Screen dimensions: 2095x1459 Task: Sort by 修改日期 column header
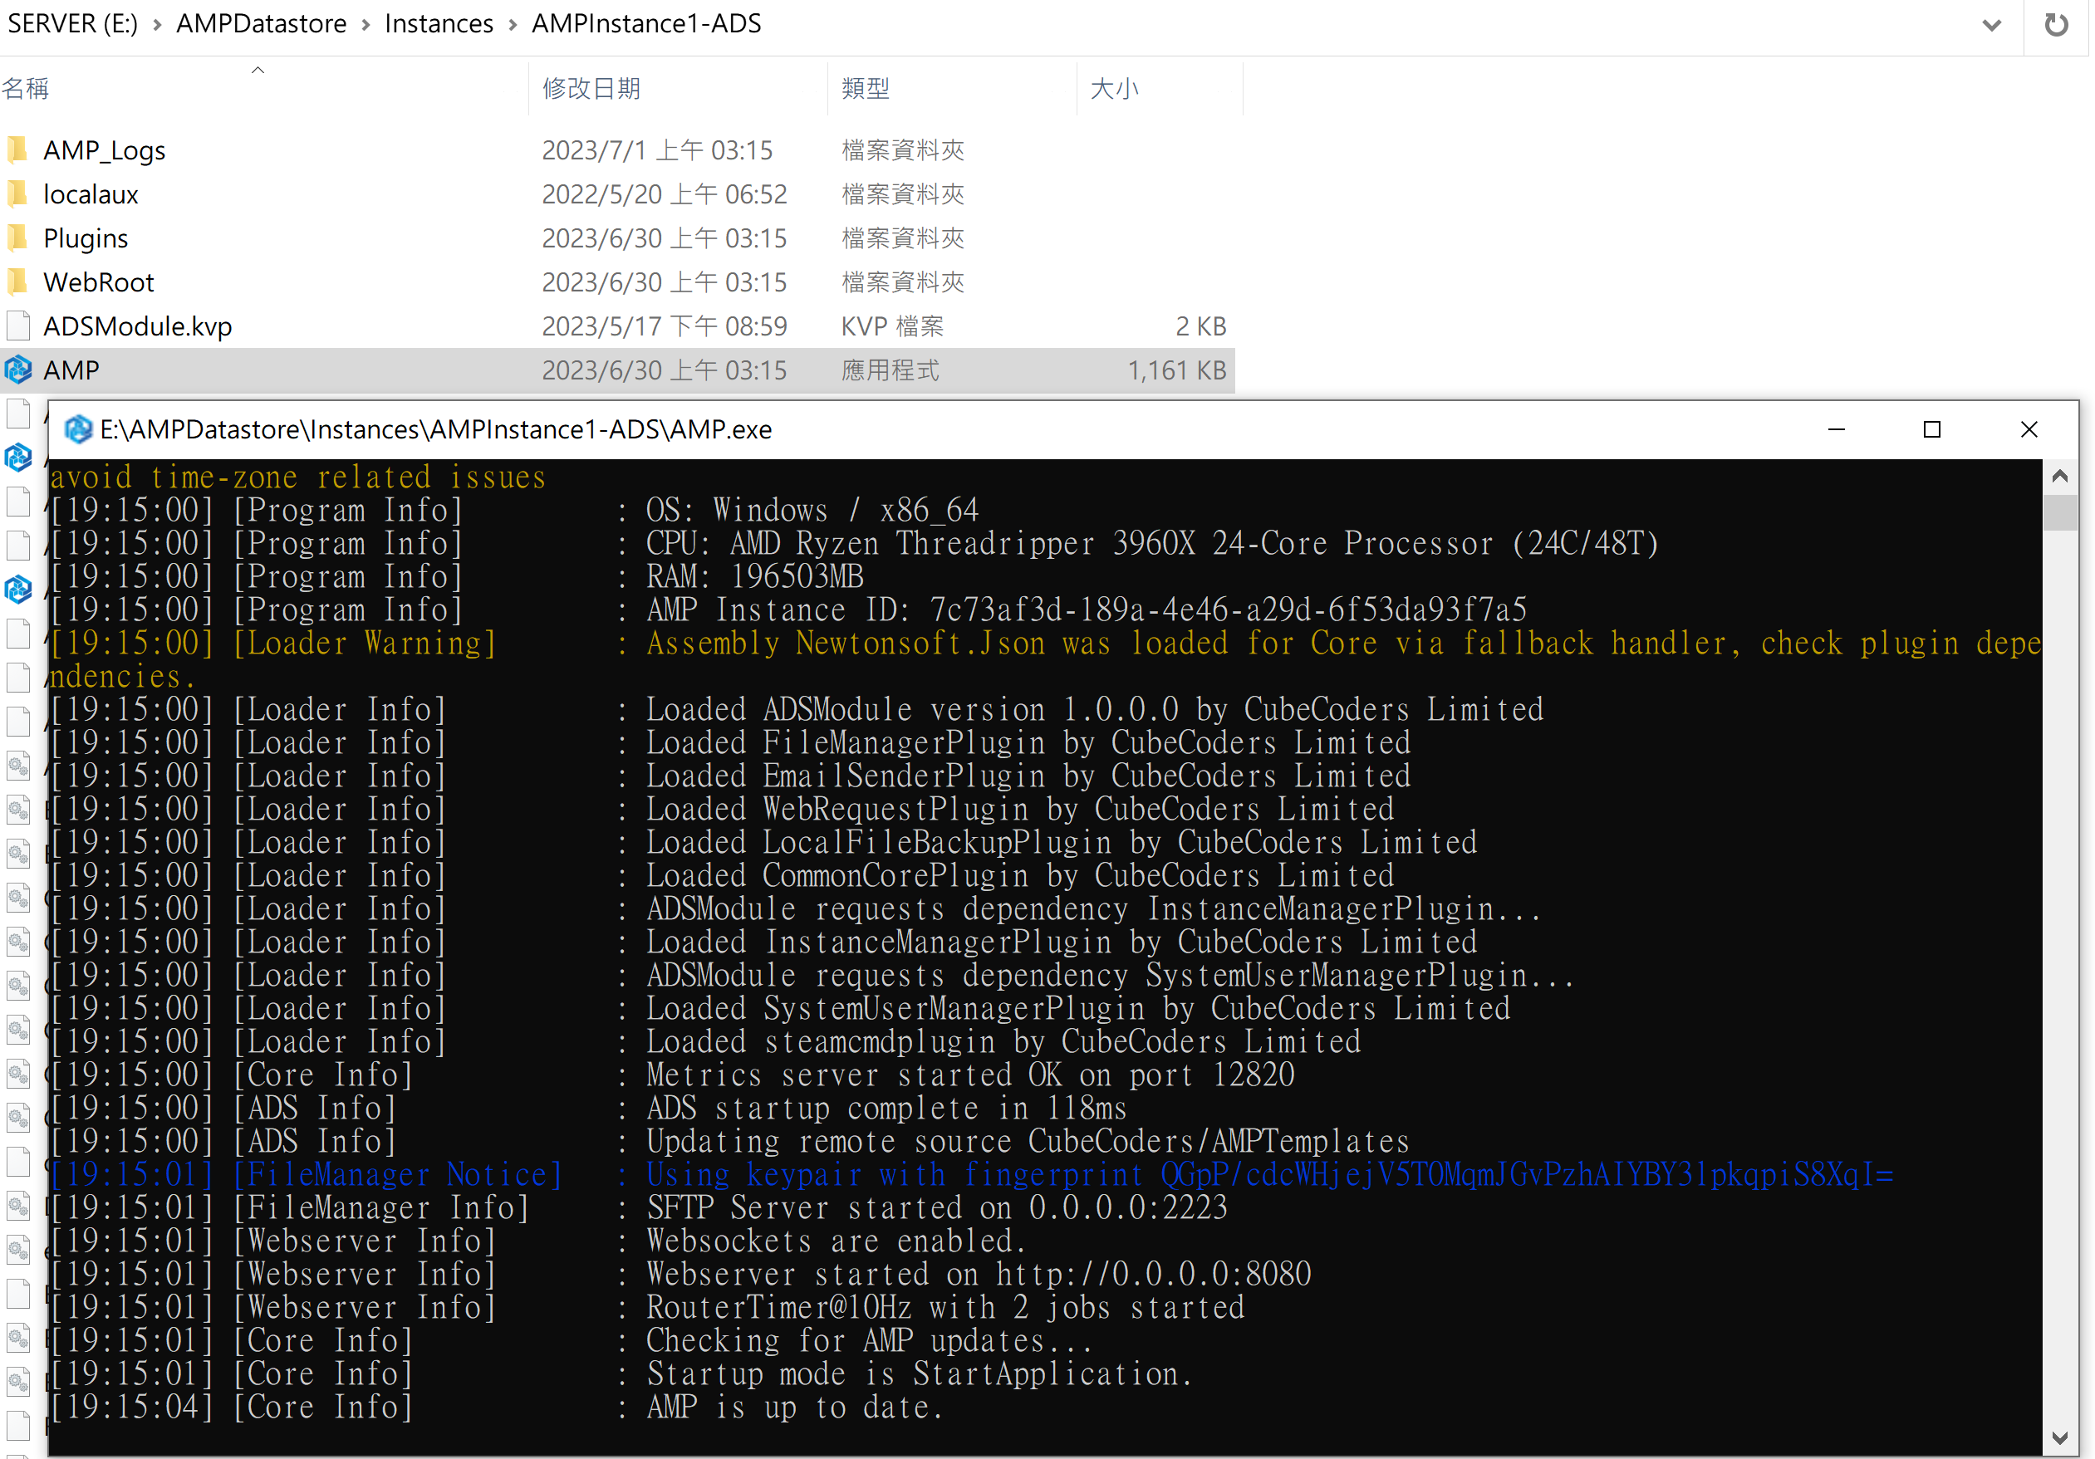(x=679, y=89)
